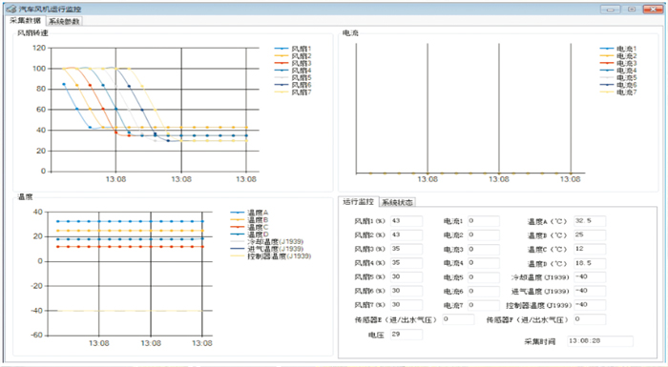
Task: Select the 采集时间 field
Action: click(600, 341)
